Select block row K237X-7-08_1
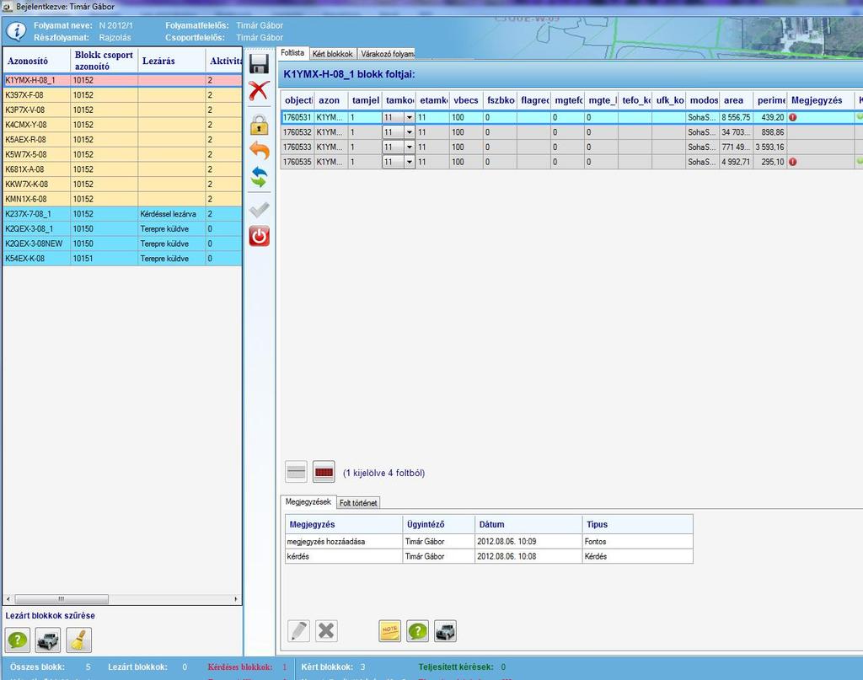This screenshot has width=863, height=680. click(122, 214)
